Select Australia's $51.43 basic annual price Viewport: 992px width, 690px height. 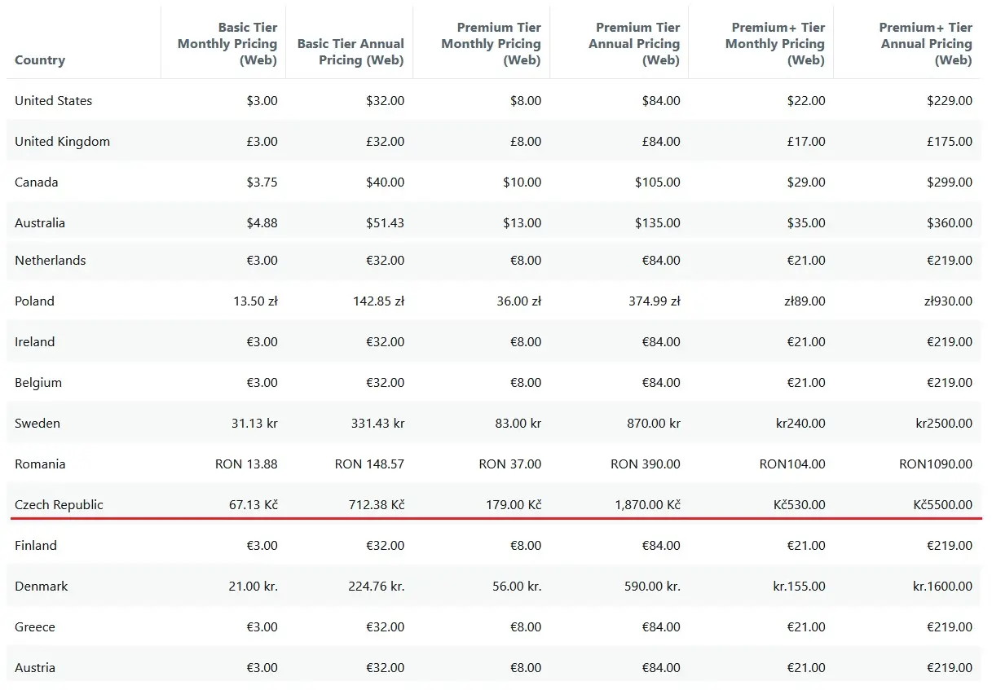point(385,223)
